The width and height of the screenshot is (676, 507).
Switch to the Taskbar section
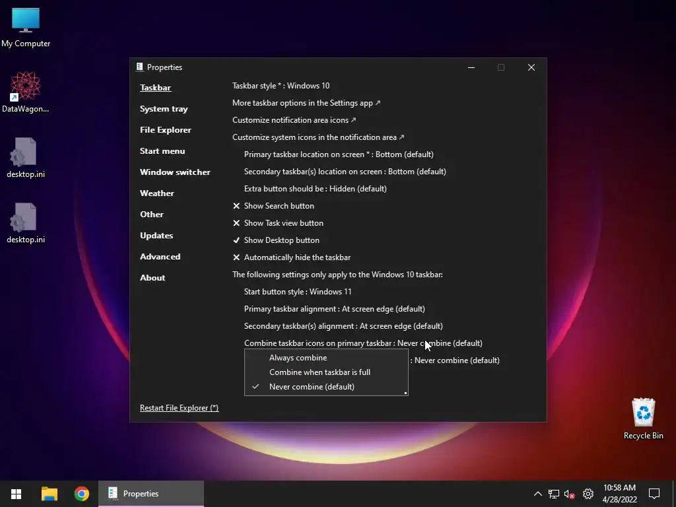[x=155, y=88]
